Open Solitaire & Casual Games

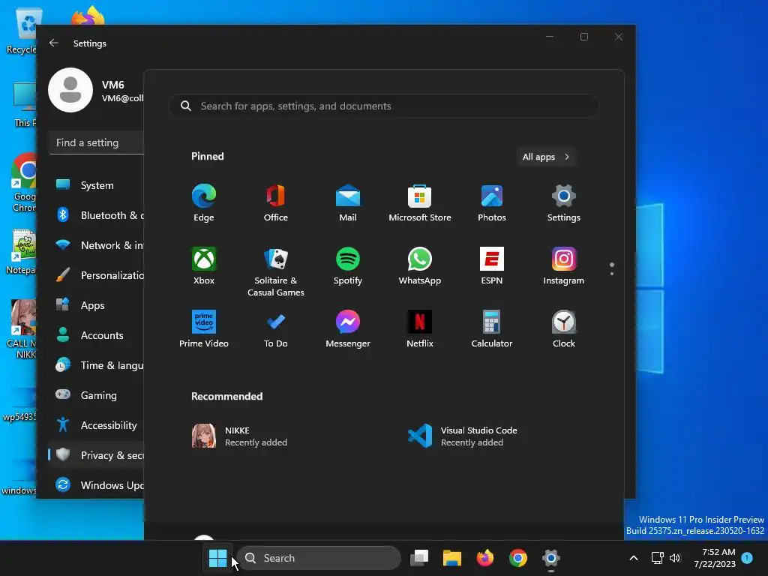pyautogui.click(x=276, y=271)
